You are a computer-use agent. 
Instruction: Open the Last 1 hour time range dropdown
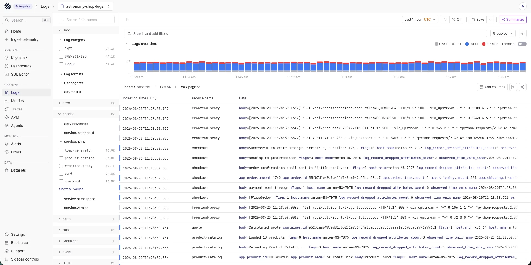tap(420, 20)
